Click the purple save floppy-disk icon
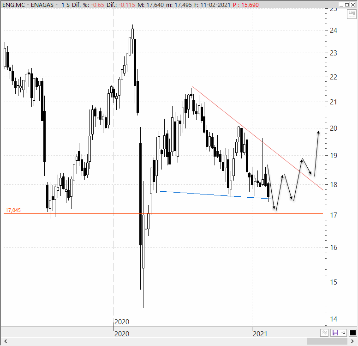This screenshot has height=346, width=358. click(x=335, y=333)
